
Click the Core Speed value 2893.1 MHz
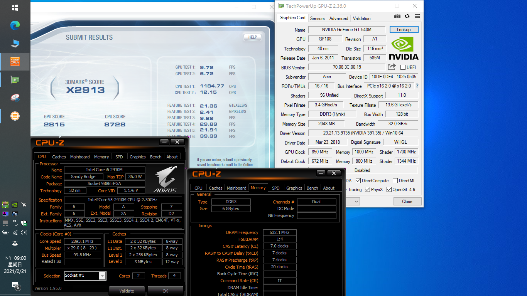(x=83, y=241)
